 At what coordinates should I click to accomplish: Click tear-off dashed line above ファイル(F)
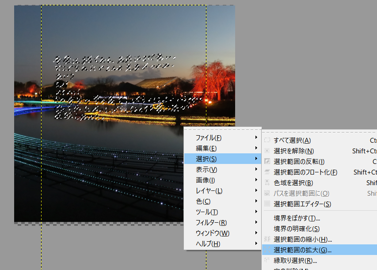(223, 130)
